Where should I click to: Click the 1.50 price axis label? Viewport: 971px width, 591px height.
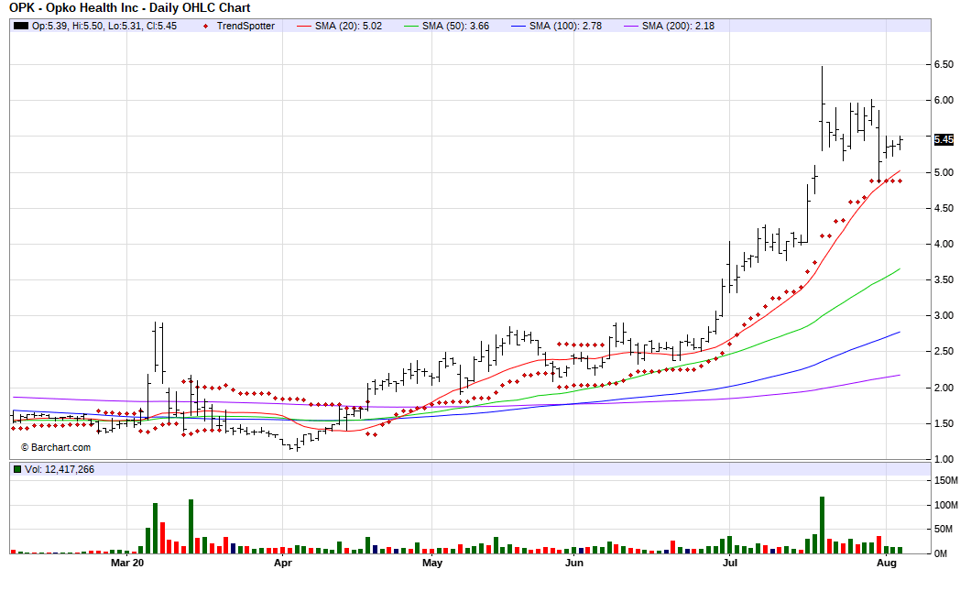[944, 423]
